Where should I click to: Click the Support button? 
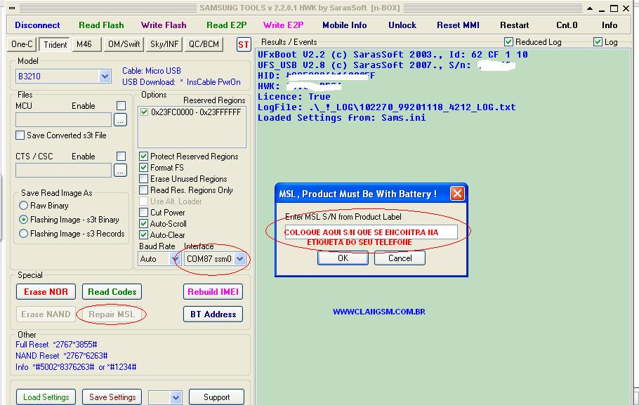click(216, 397)
